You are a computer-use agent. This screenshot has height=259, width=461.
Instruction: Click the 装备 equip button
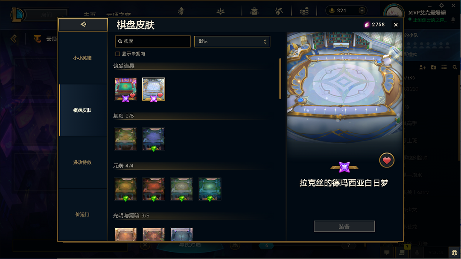click(x=344, y=227)
